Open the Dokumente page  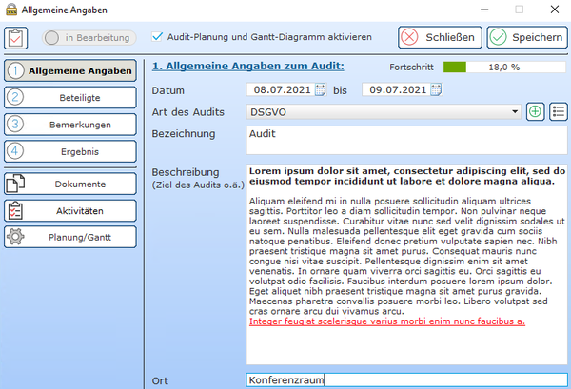click(70, 184)
